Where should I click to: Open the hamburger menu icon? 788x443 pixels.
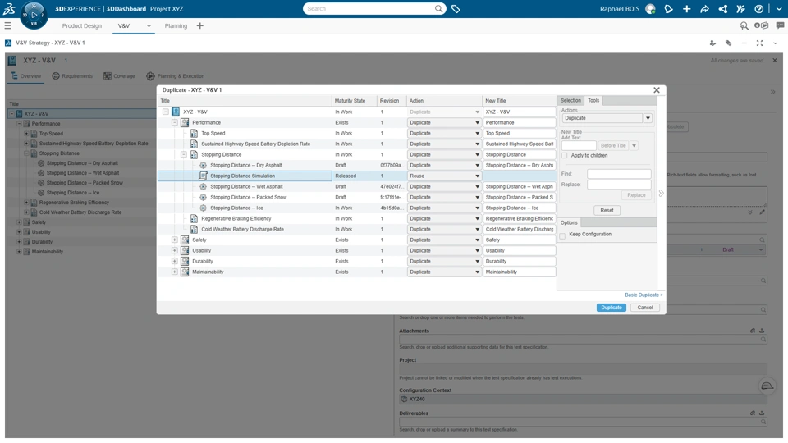click(x=7, y=25)
